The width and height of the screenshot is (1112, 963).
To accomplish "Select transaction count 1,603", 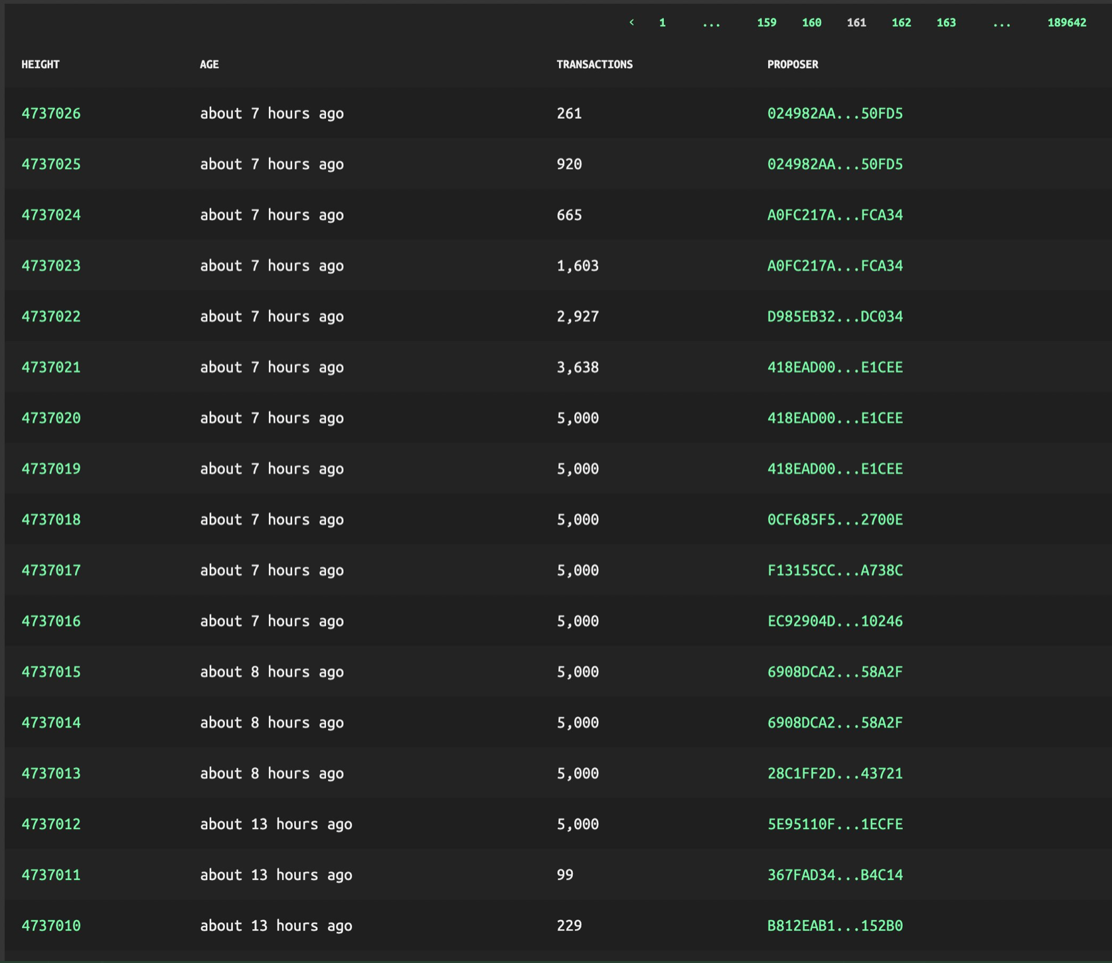I will pyautogui.click(x=578, y=266).
